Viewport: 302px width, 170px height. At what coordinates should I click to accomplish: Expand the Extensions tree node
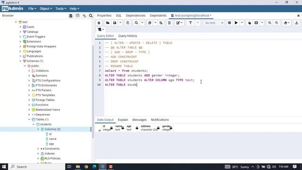point(20,42)
